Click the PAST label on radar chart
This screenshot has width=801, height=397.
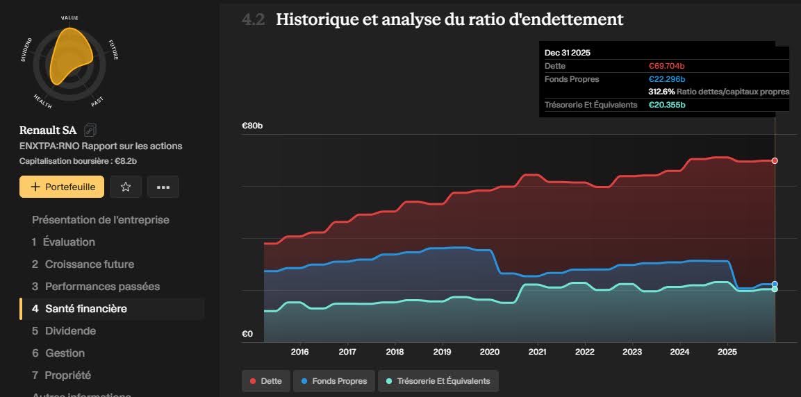click(x=97, y=101)
